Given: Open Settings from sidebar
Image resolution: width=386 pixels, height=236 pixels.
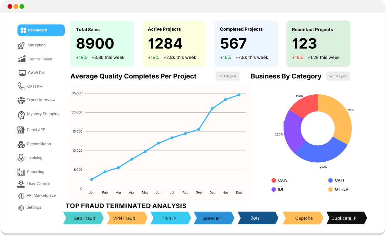Looking at the screenshot, I should [x=34, y=207].
